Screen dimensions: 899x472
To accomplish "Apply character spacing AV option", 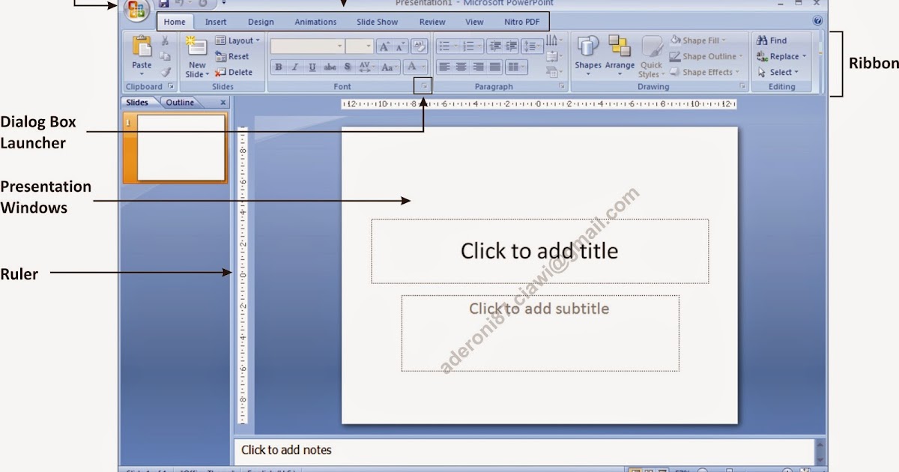I will pyautogui.click(x=366, y=67).
